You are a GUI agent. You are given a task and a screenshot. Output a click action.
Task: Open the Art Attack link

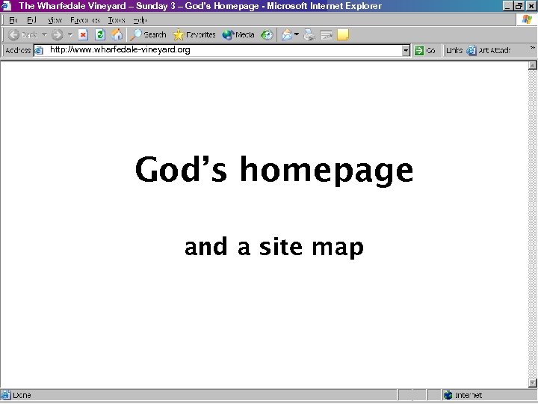[488, 51]
